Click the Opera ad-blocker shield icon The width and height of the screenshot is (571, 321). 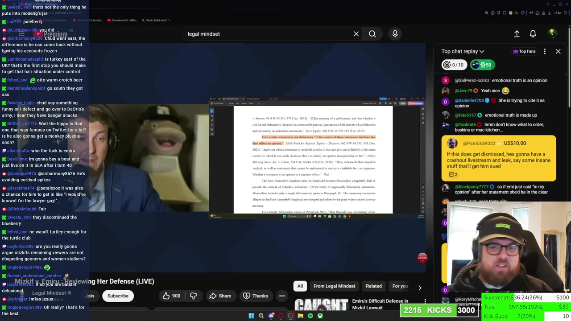pos(511,13)
